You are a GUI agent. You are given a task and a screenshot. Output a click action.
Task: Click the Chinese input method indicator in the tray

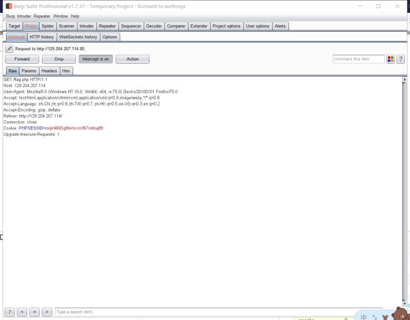click(363, 317)
